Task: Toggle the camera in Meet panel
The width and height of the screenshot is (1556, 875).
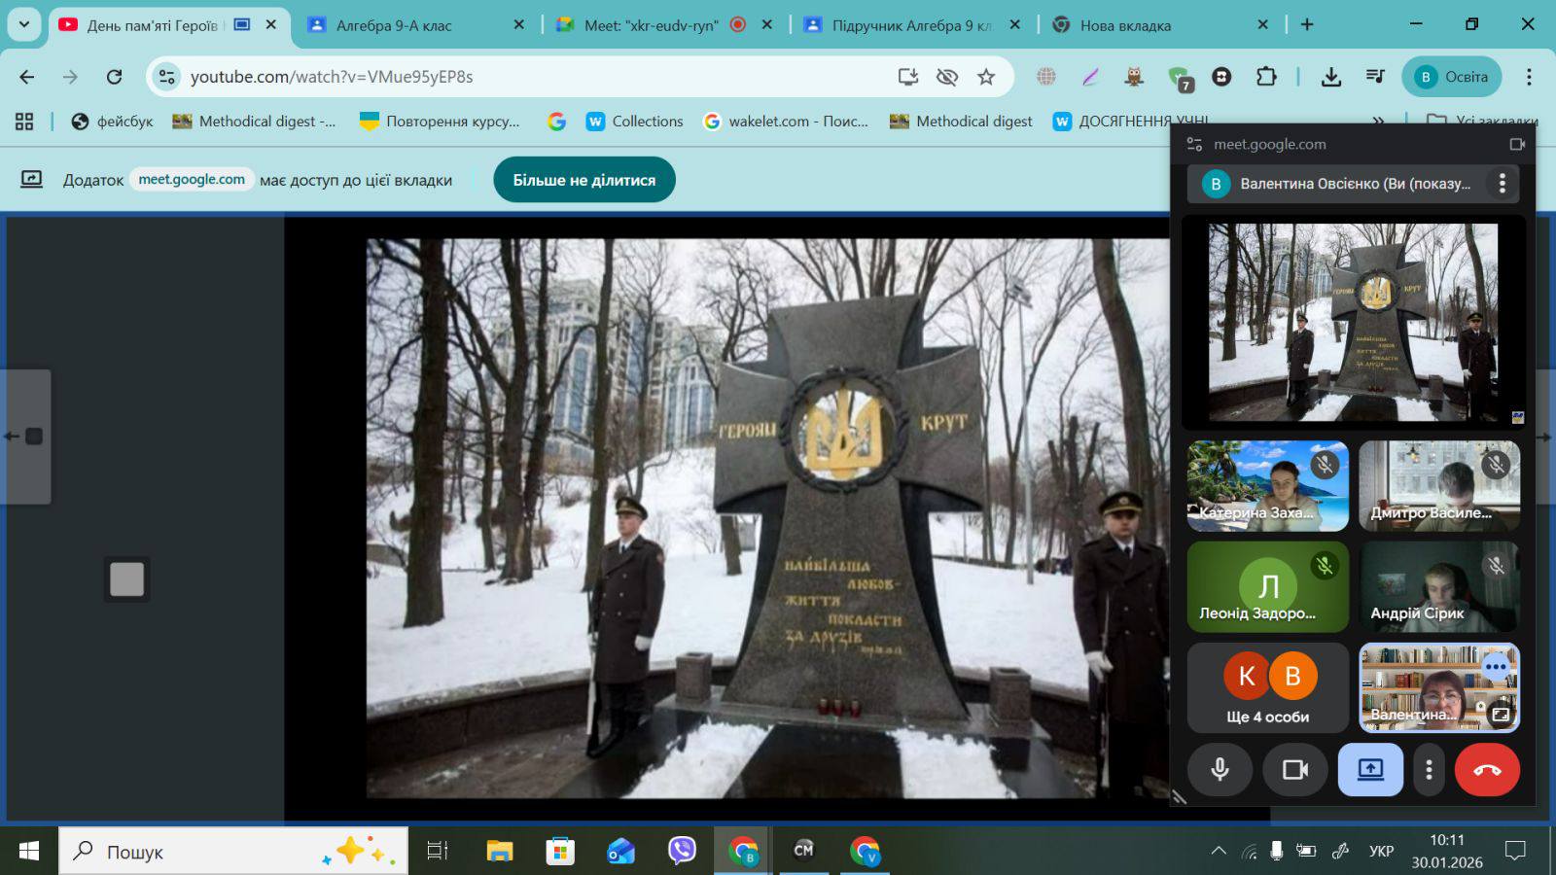Action: pos(1294,770)
